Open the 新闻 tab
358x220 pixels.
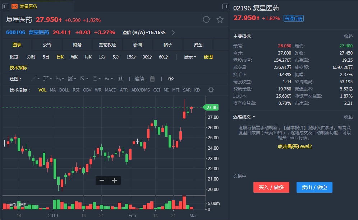137,45
